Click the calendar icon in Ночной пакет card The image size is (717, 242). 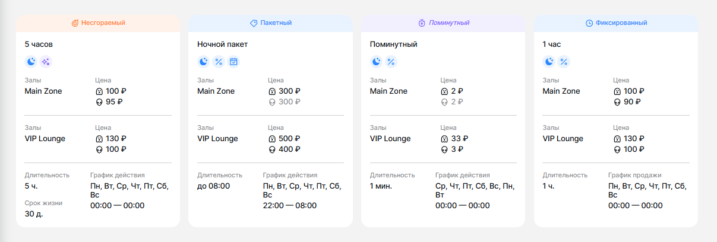click(233, 62)
